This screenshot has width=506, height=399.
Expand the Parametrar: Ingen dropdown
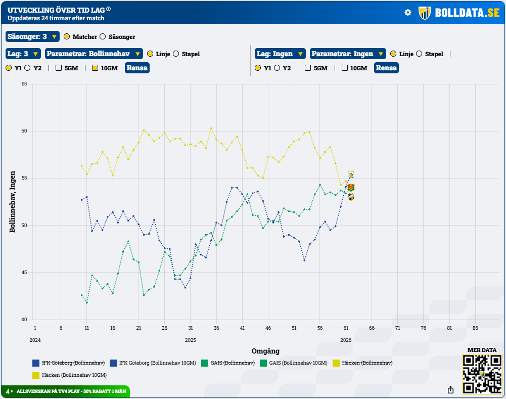[x=347, y=54]
